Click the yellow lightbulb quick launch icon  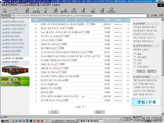(x=24, y=121)
